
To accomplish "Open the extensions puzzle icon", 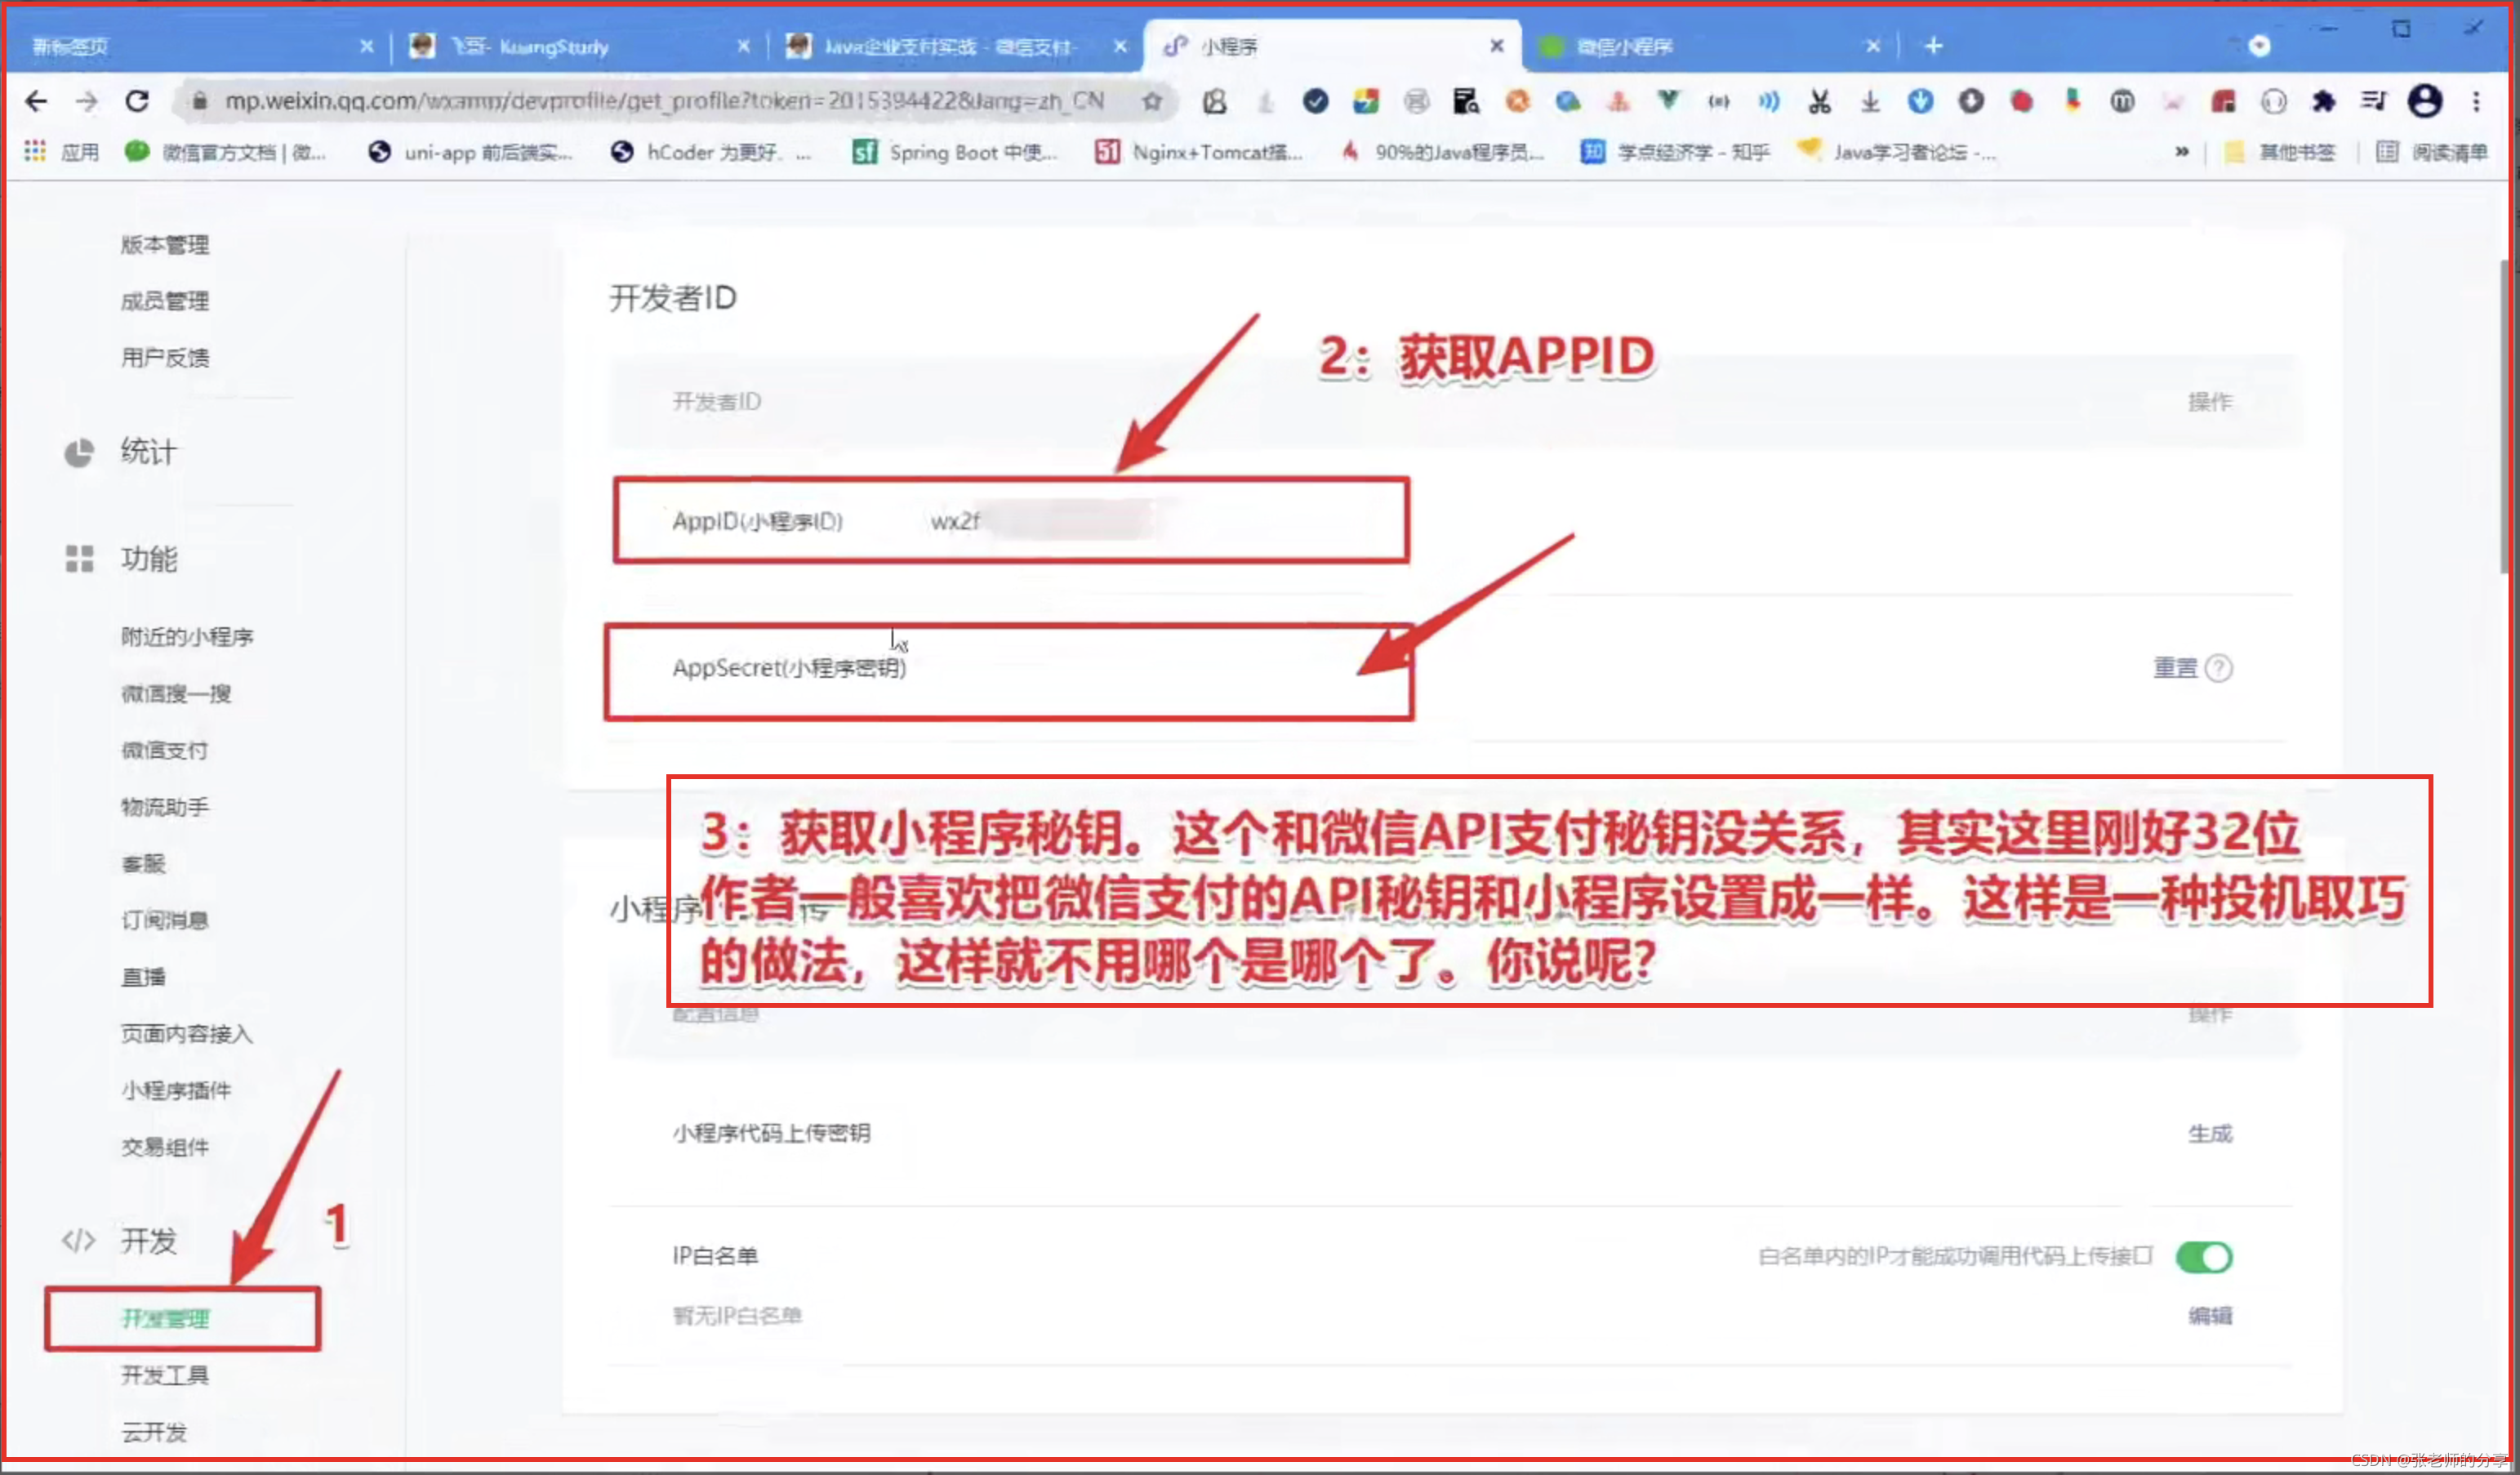I will (x=2323, y=101).
